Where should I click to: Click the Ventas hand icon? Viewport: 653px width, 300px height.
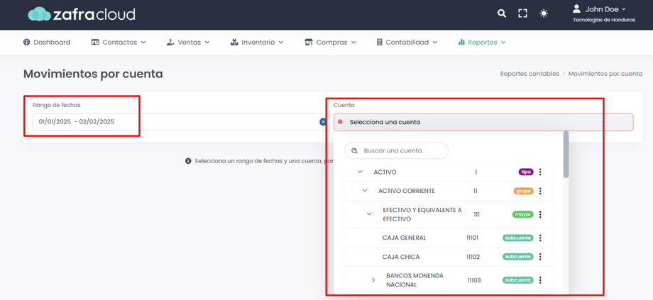(170, 42)
